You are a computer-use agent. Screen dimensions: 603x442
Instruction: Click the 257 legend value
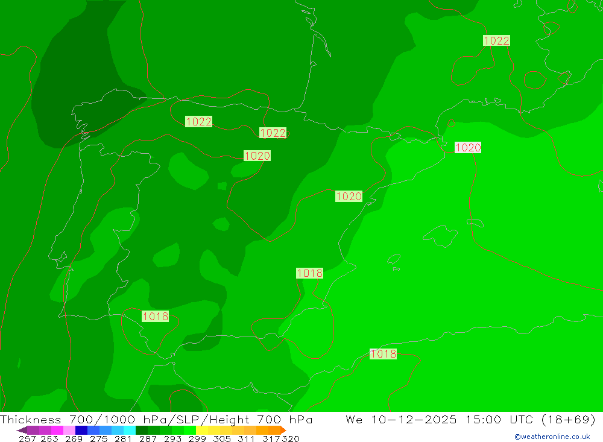[27, 438]
